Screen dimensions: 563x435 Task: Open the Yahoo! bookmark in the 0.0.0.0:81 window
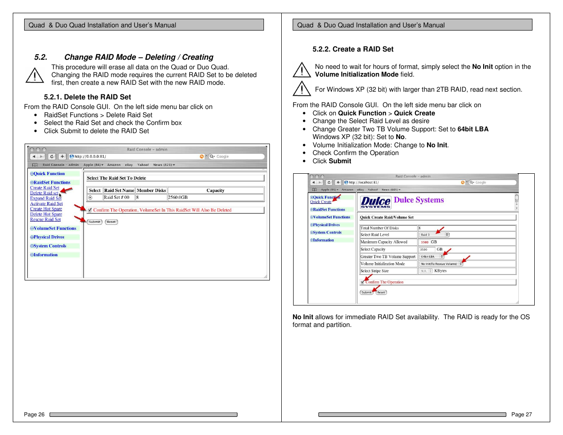(143, 165)
